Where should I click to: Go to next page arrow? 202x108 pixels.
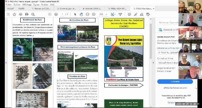pyautogui.click(x=56, y=14)
